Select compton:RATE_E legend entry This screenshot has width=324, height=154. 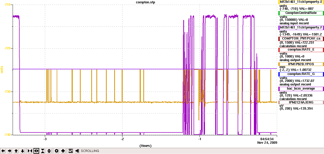pos(301,50)
